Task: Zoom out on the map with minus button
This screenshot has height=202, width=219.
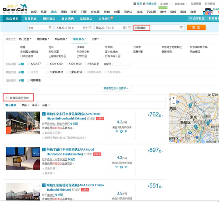Action: point(173,103)
